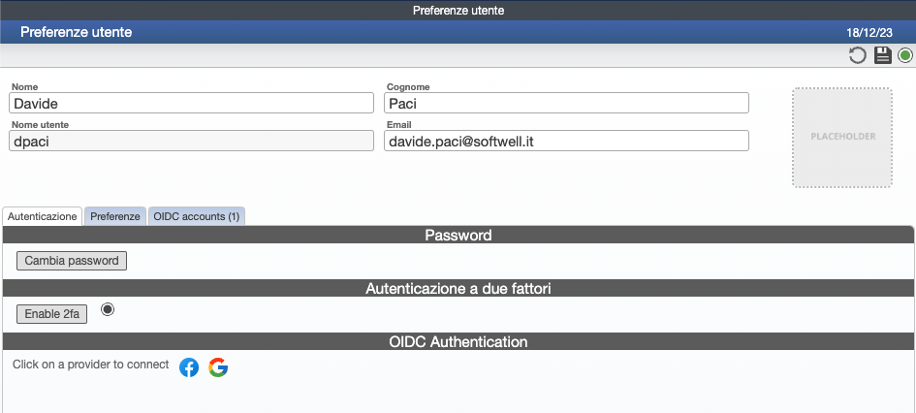Image resolution: width=916 pixels, height=413 pixels.
Task: Click the Enable 2fa button
Action: (x=51, y=314)
